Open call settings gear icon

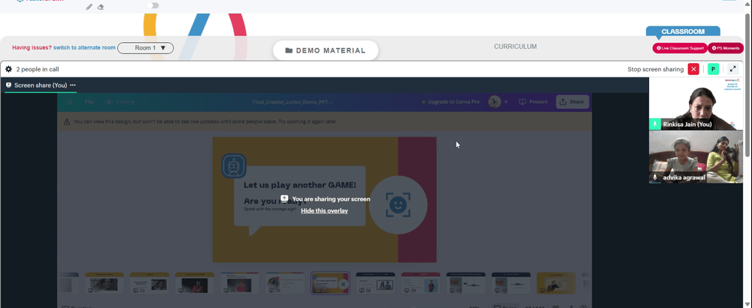point(8,69)
